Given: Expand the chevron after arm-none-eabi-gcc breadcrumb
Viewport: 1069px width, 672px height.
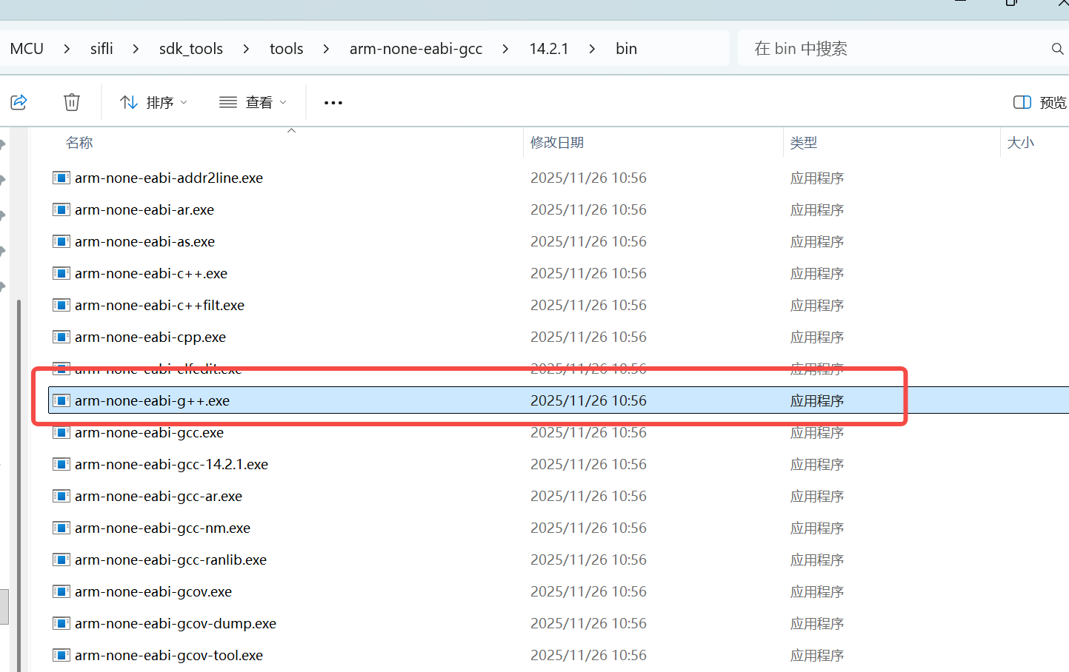Looking at the screenshot, I should click(505, 49).
